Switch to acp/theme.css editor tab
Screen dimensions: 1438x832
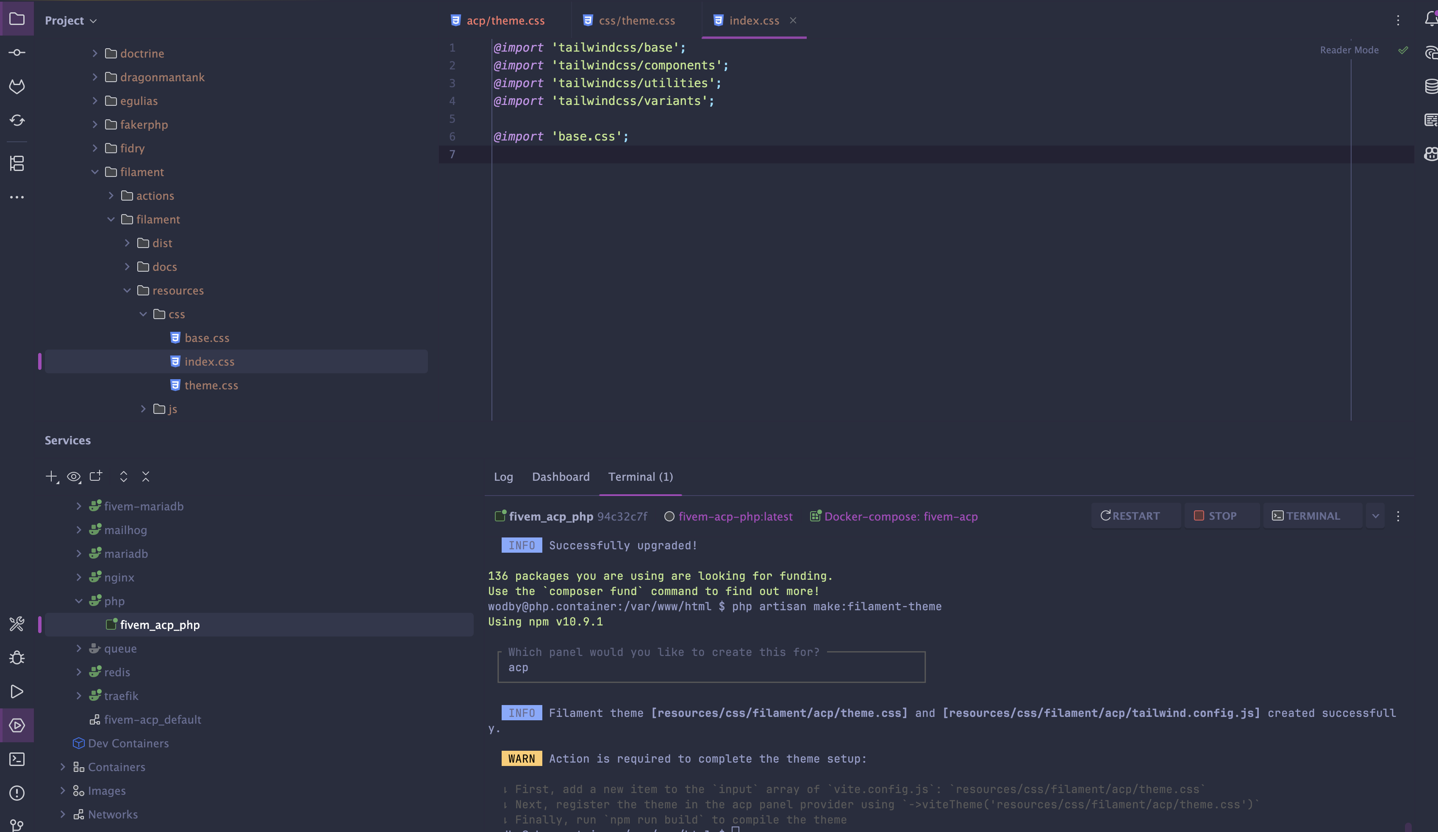coord(505,20)
